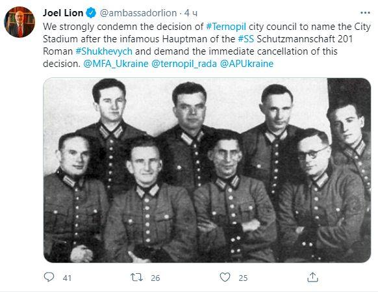
Task: Enlarge the attached black-and-white group photo
Action: [207, 170]
